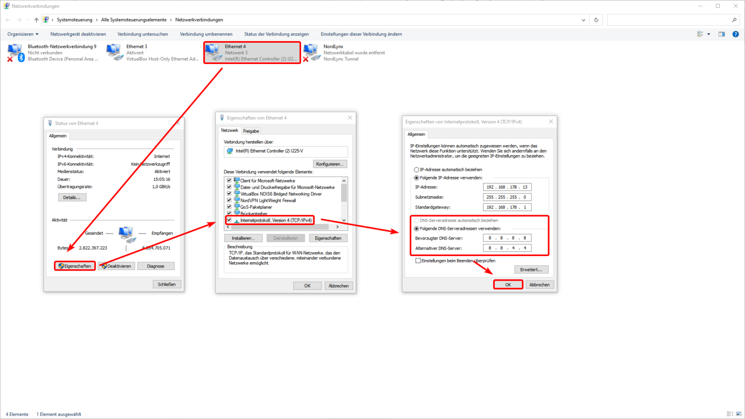Select the Ethernet 4 network adapter icon

[213, 52]
